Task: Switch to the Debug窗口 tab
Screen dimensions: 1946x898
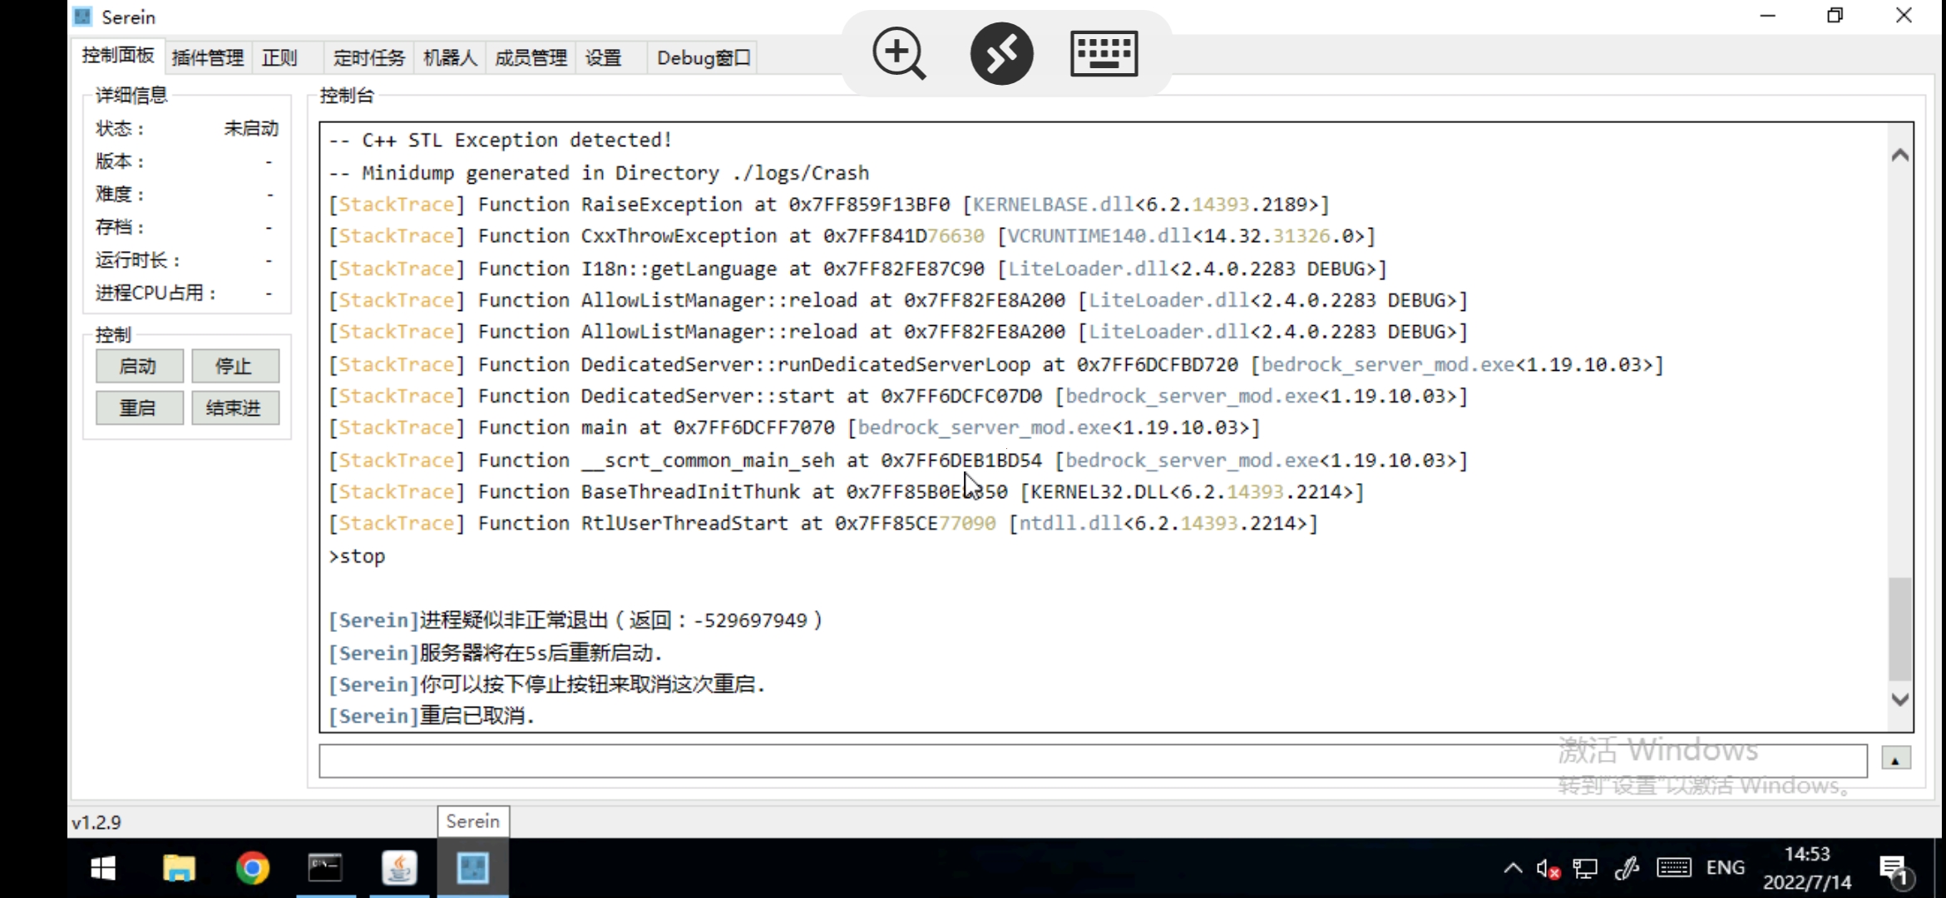Action: click(x=701, y=57)
